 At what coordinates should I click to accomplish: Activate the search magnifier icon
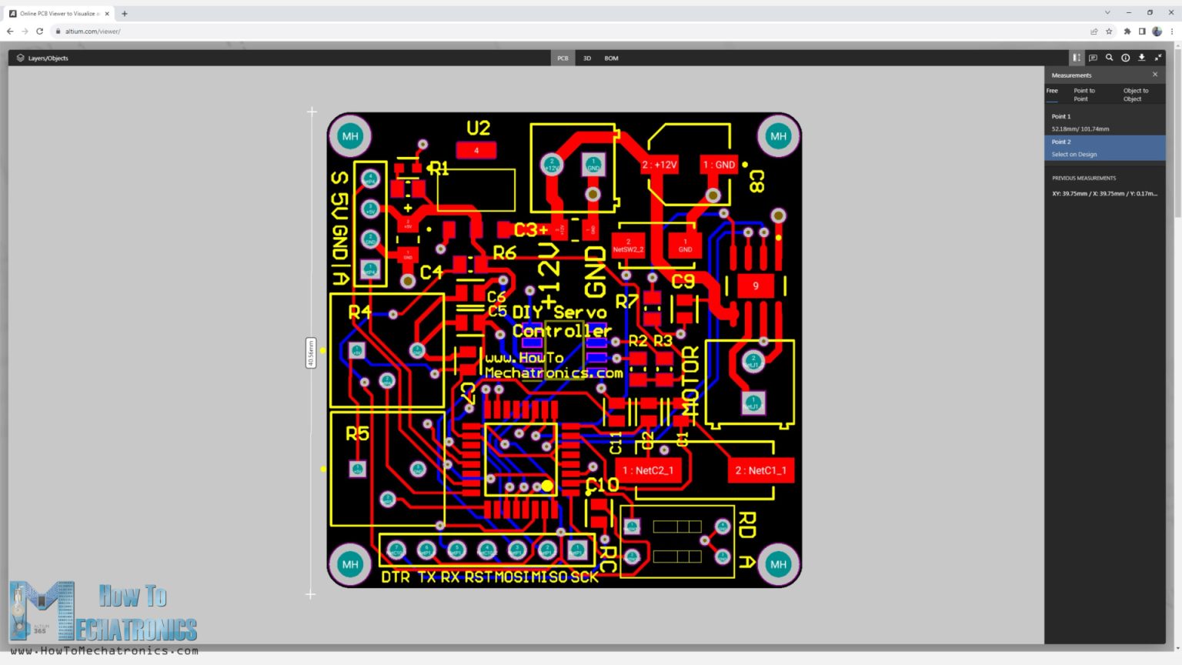coord(1109,58)
